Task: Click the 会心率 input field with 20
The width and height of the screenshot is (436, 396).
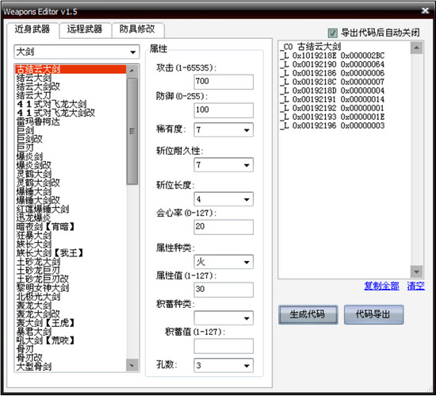Action: point(224,227)
